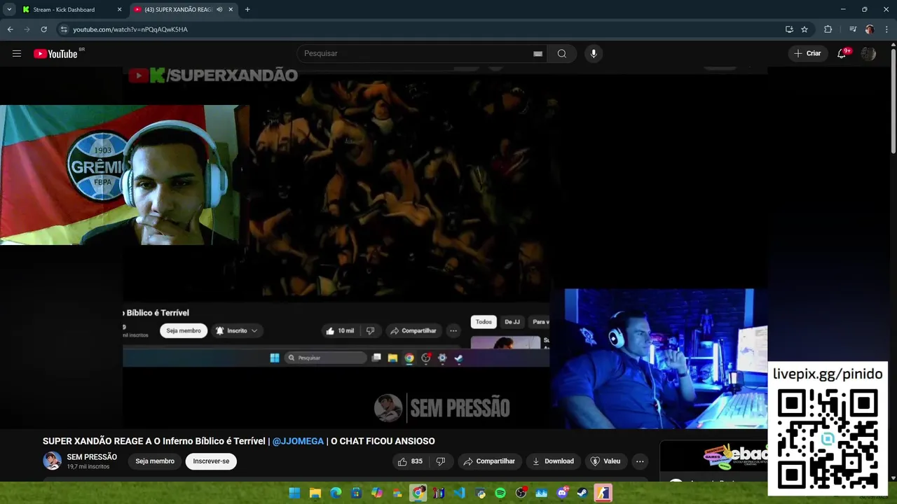Bookmark this page with the star
The height and width of the screenshot is (504, 897).
click(804, 29)
